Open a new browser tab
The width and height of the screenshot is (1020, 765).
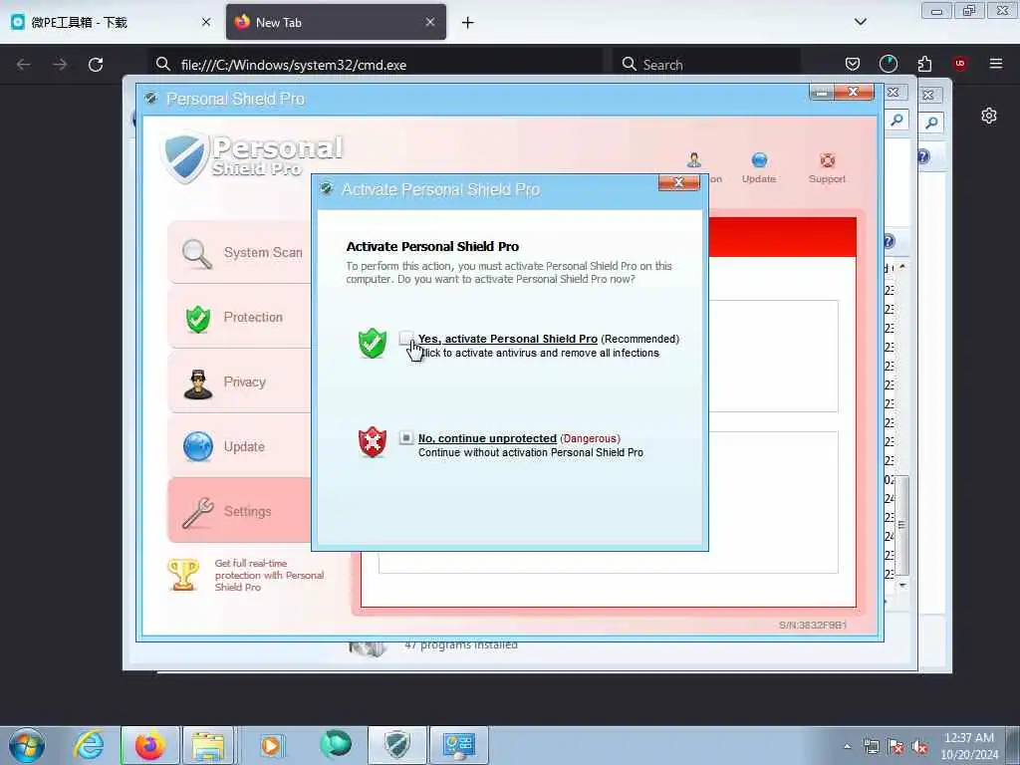click(x=468, y=23)
